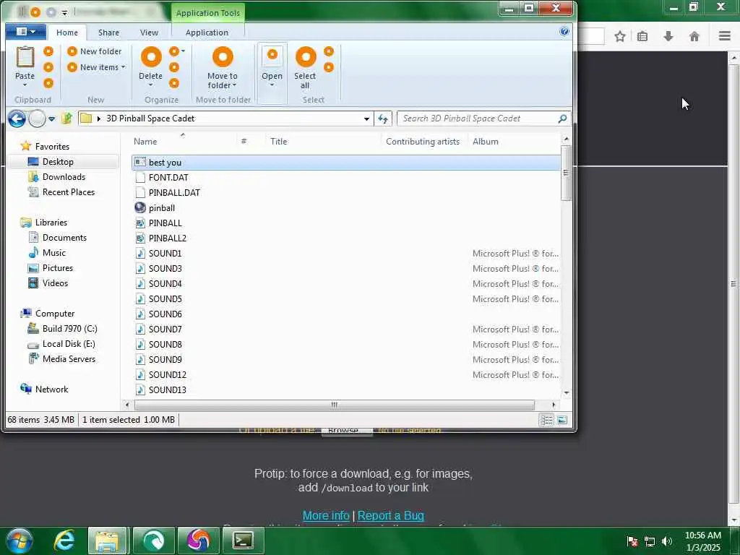Screen dimensions: 740x555
Task: Click the File Explorer taskbar button
Action: click(108, 541)
